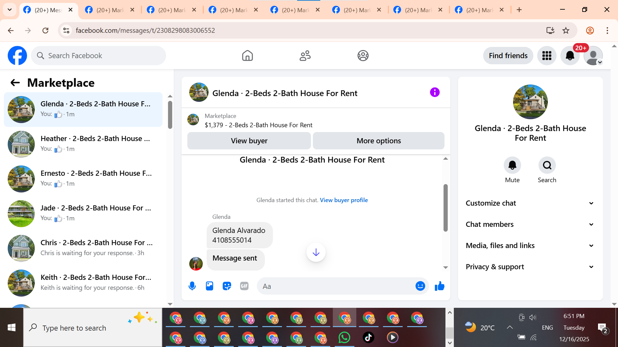Click the browser address bar URL
618x347 pixels.
145,31
